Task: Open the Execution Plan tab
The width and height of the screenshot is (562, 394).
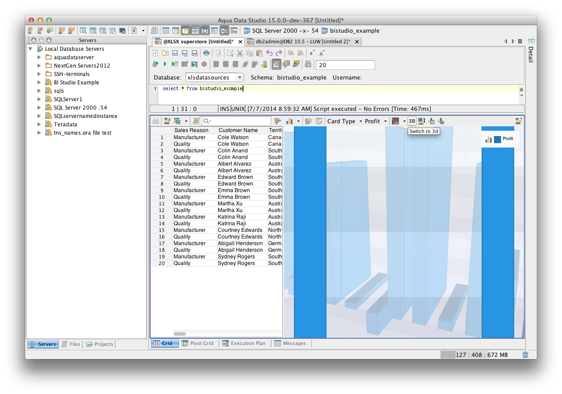Action: [x=244, y=343]
